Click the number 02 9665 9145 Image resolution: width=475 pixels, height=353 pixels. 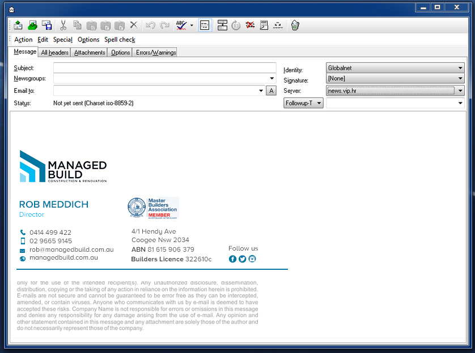[50, 241]
